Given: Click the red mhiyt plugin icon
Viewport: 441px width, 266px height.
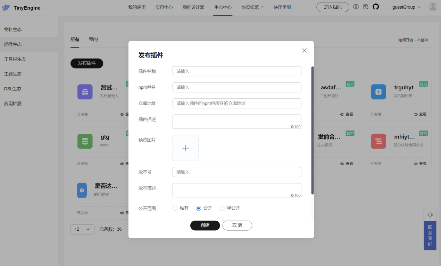Looking at the screenshot, I should [x=378, y=141].
